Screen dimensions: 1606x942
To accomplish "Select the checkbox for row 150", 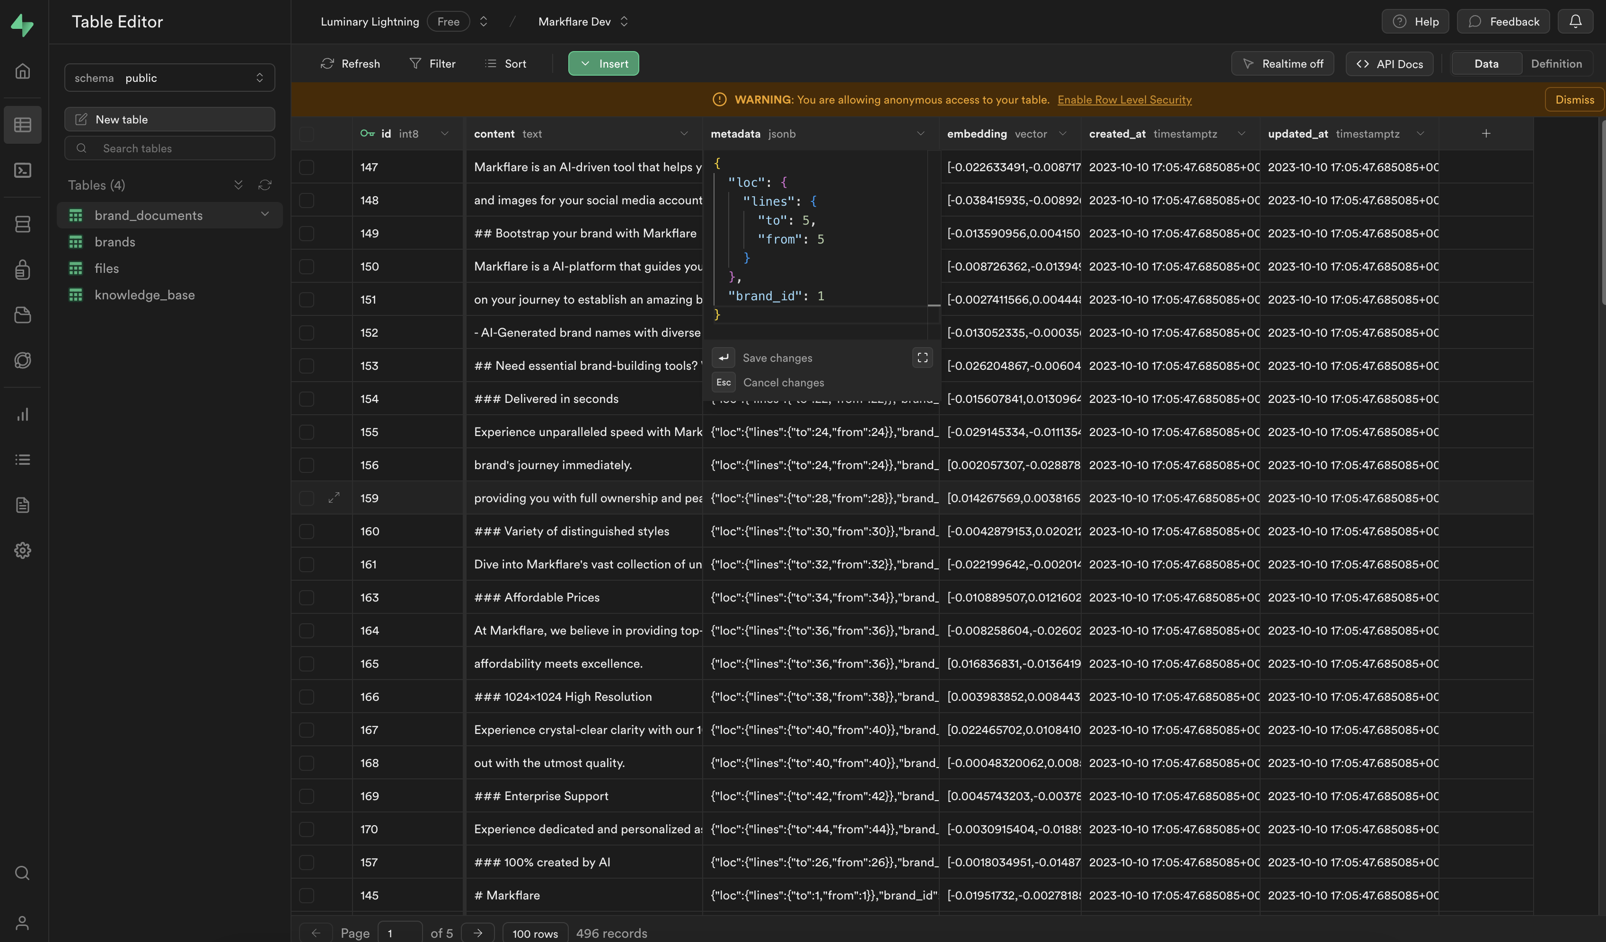I will point(307,266).
